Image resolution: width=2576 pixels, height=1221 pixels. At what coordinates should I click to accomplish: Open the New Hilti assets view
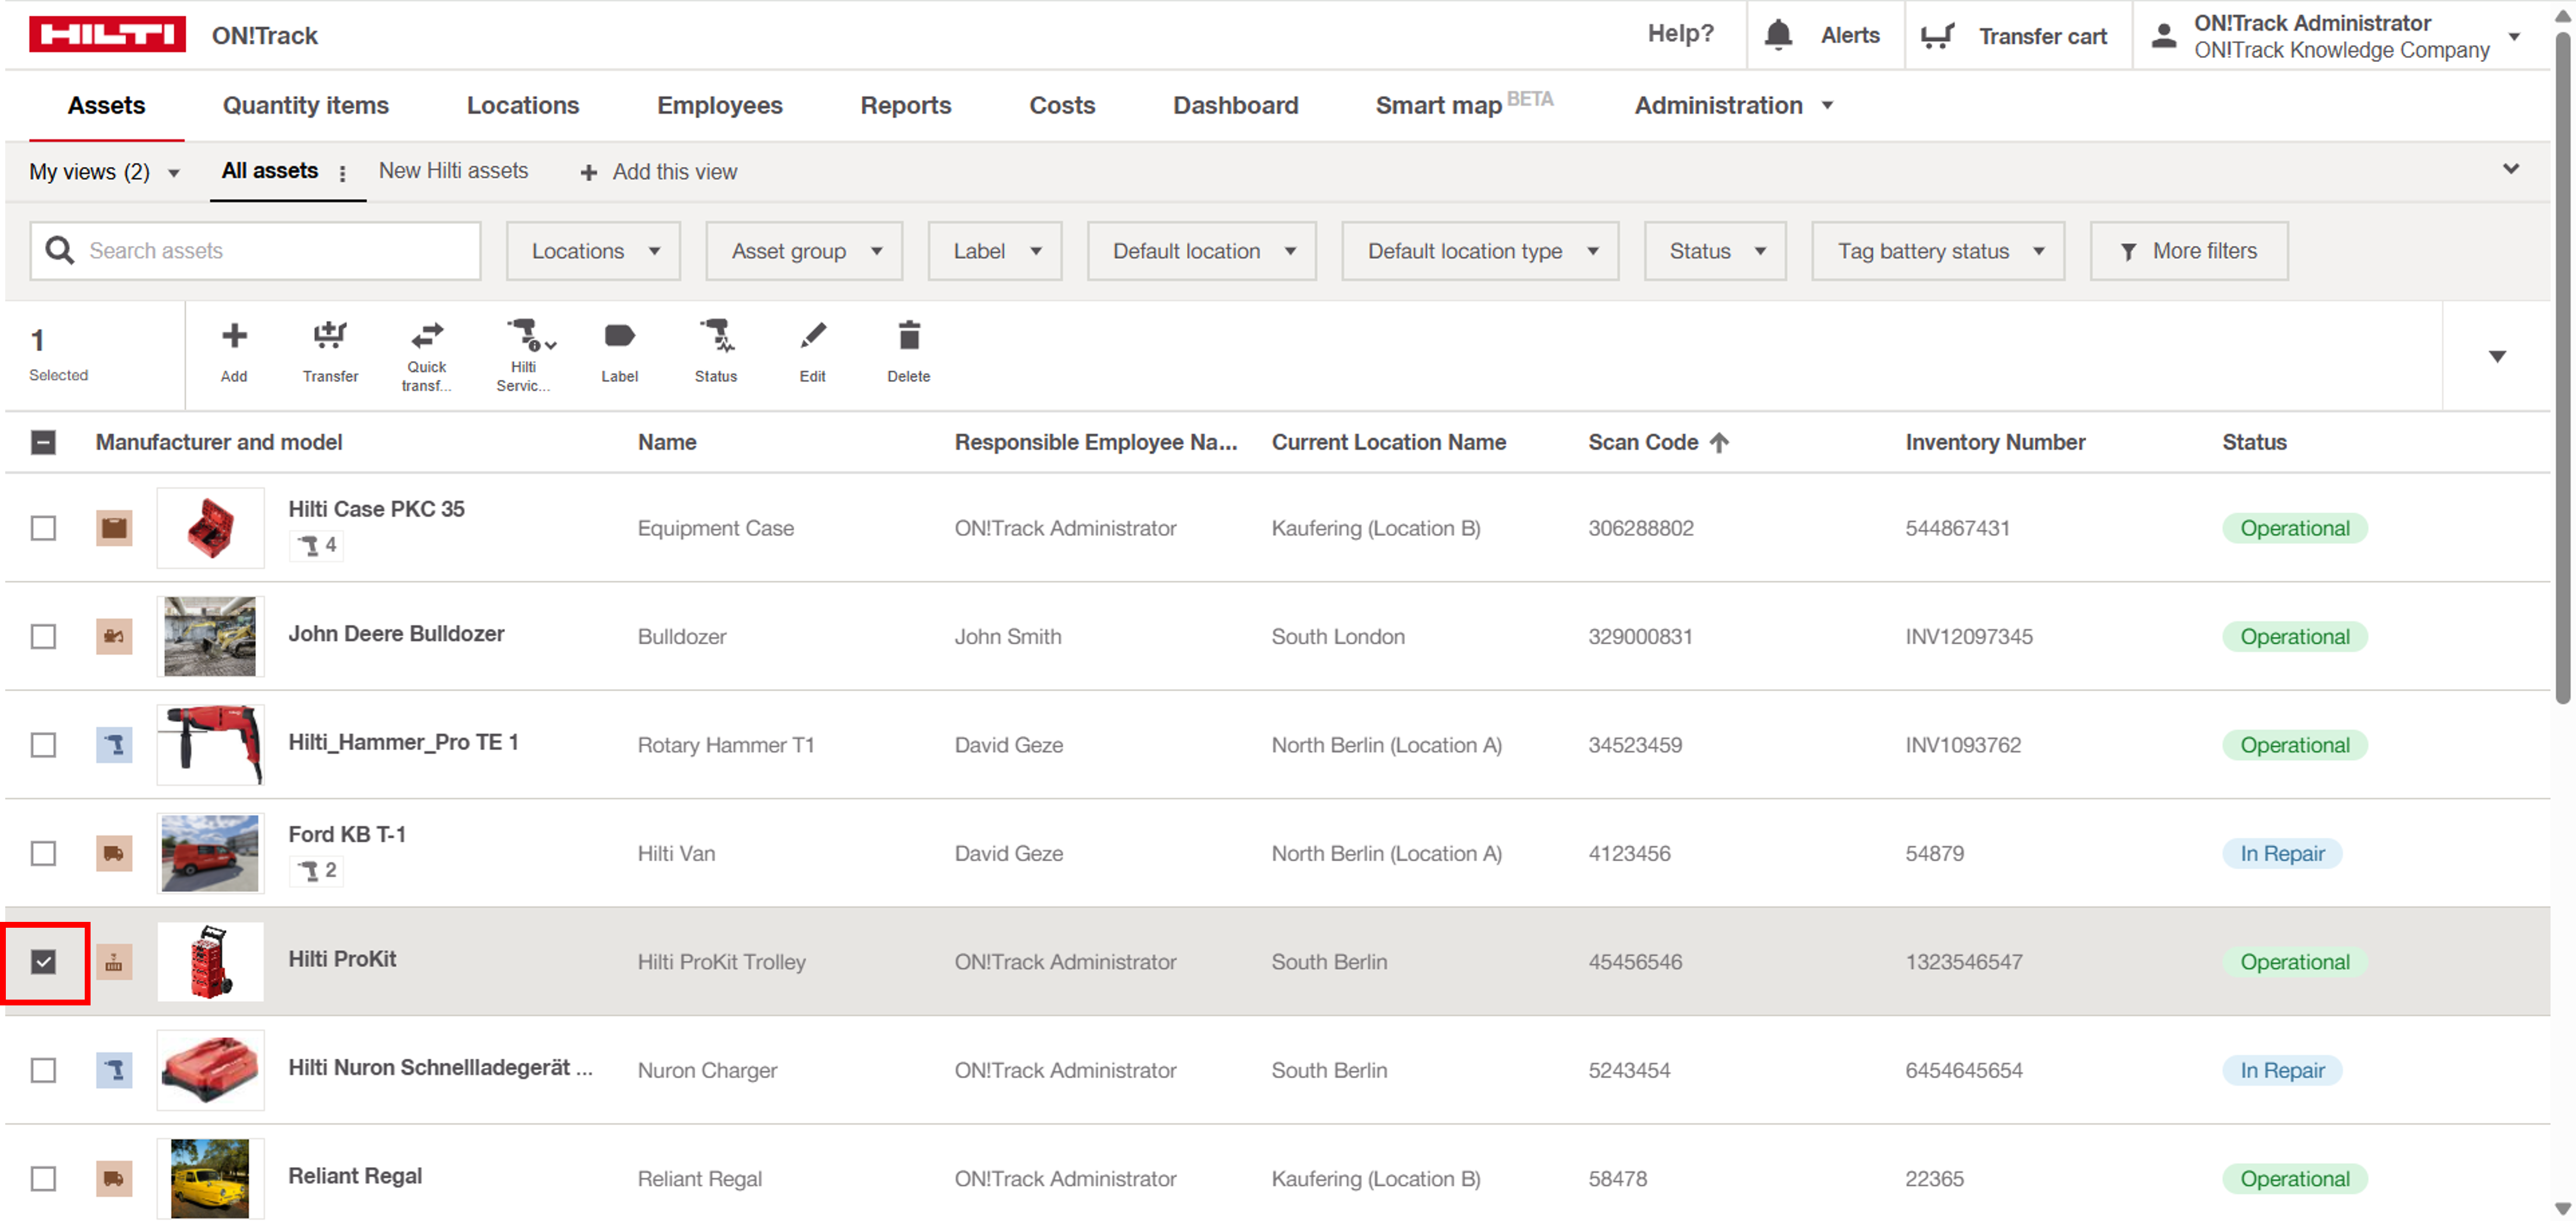[x=453, y=171]
